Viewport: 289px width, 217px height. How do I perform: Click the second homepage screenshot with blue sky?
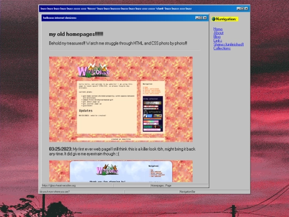[121, 171]
